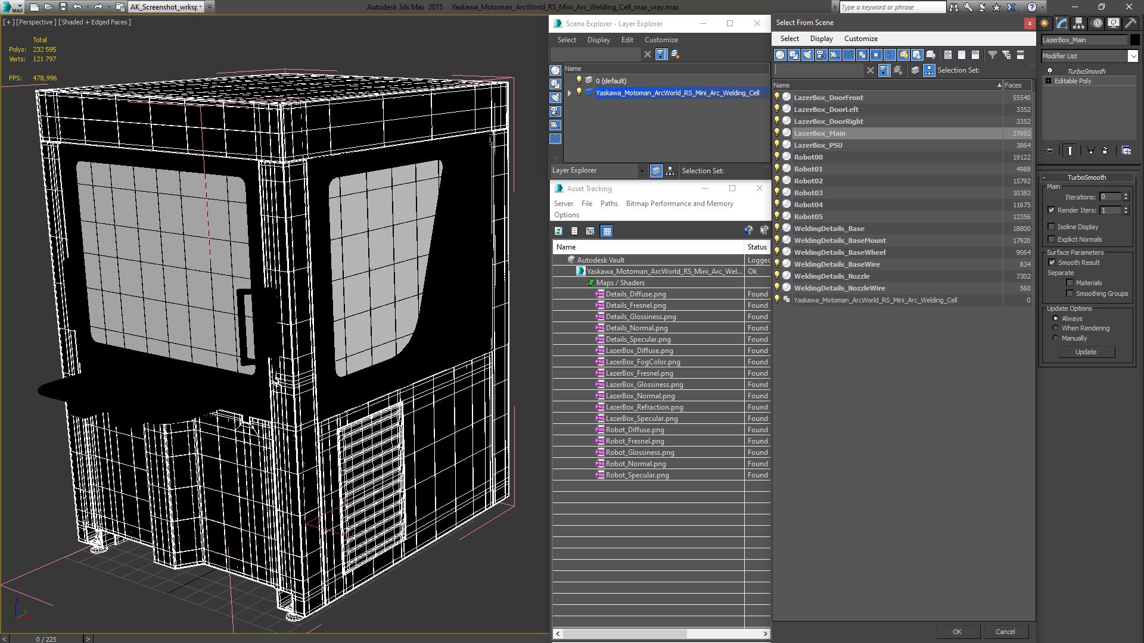Expand Yaskawa_Motoman layer in Scene Explorer
1144x643 pixels.
point(570,93)
